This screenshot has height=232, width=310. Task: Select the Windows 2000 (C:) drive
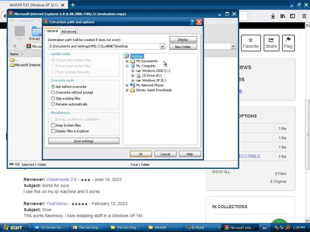click(156, 71)
